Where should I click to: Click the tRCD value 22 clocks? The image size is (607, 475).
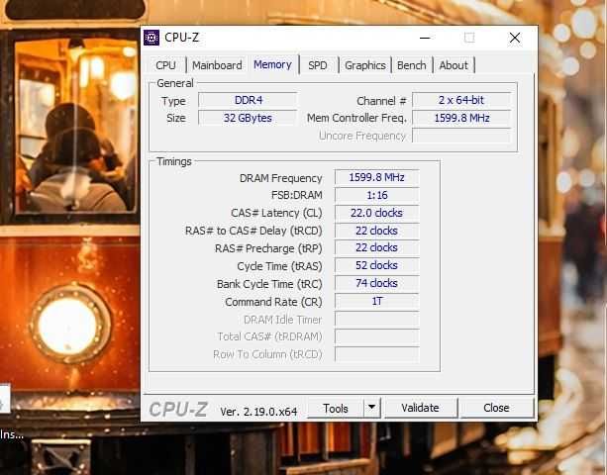376,231
